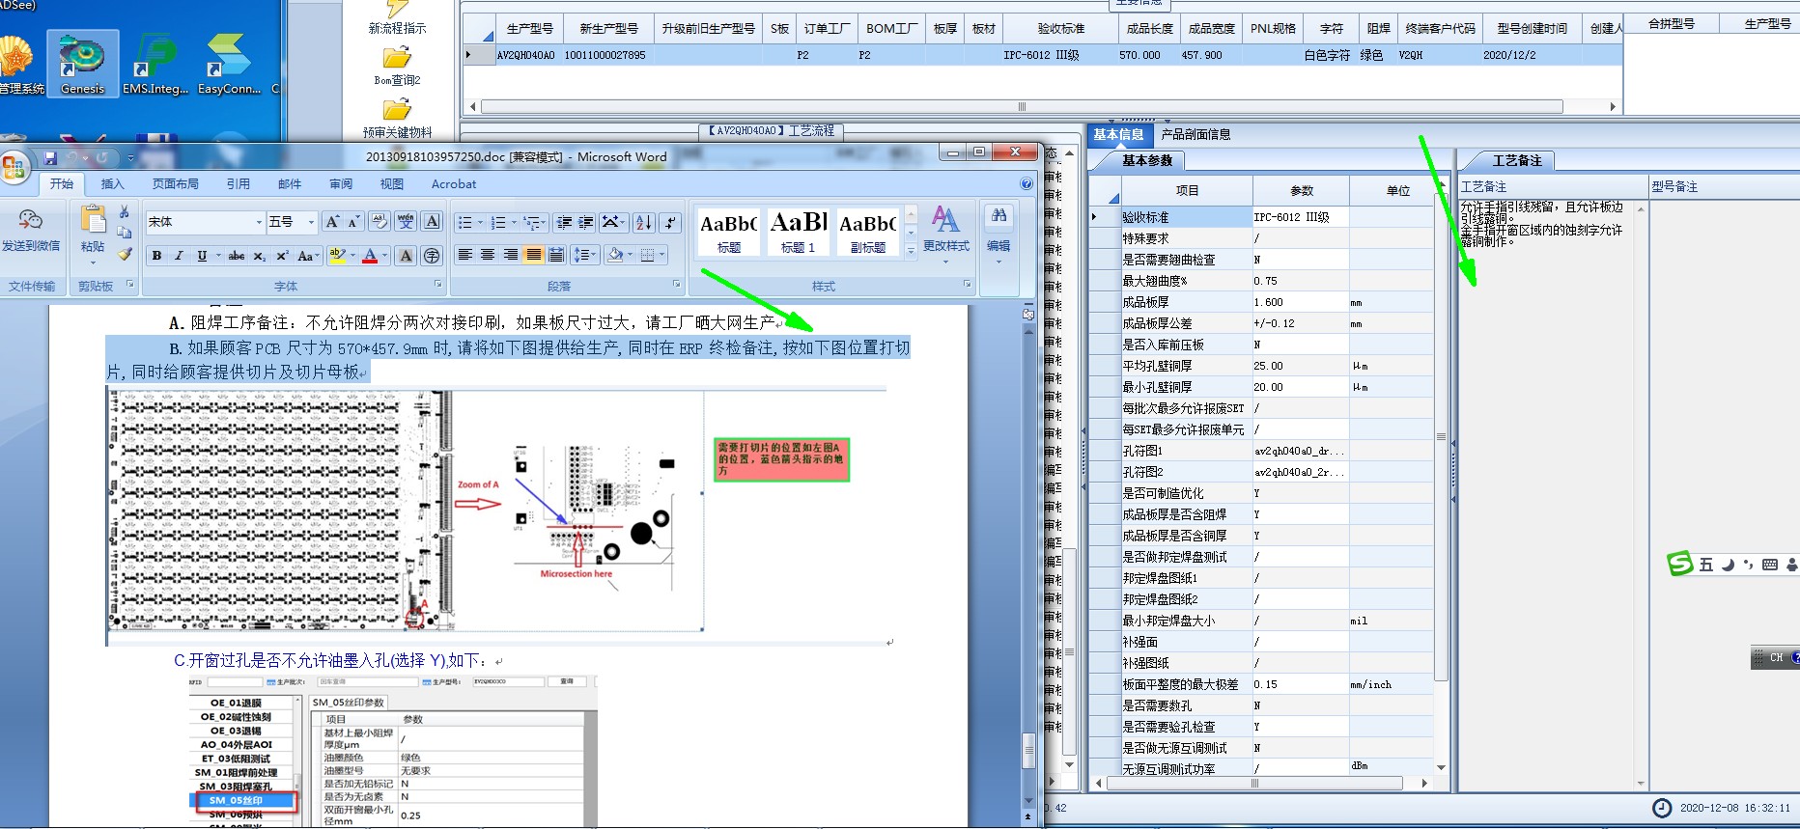Screen dimensions: 1800x829
Task: Increase paragraph indent
Action: click(x=586, y=222)
